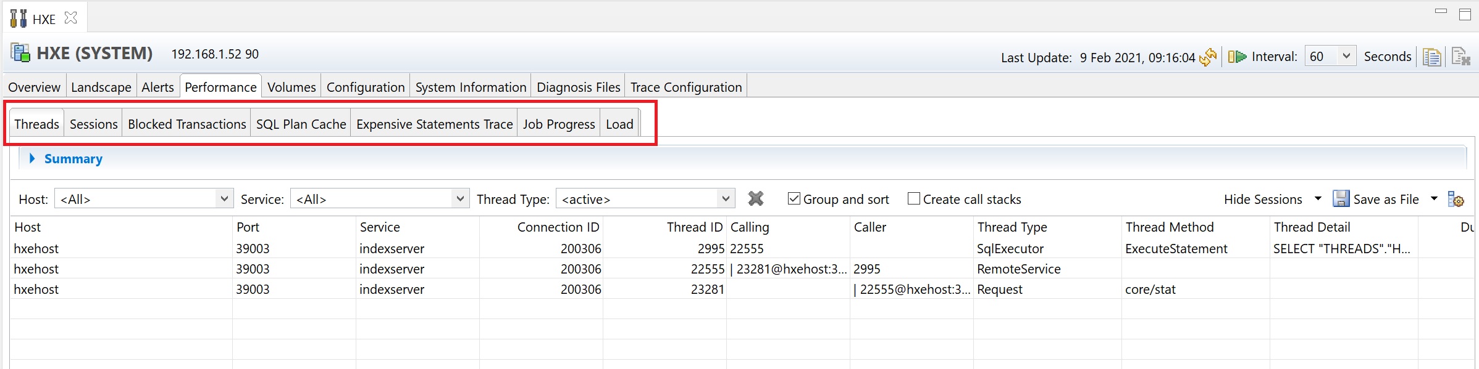Viewport: 1479px width, 369px height.
Task: Uncheck the Group and sort checkbox
Action: (x=794, y=198)
